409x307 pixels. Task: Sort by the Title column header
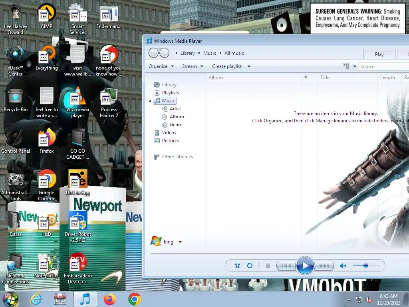click(348, 78)
